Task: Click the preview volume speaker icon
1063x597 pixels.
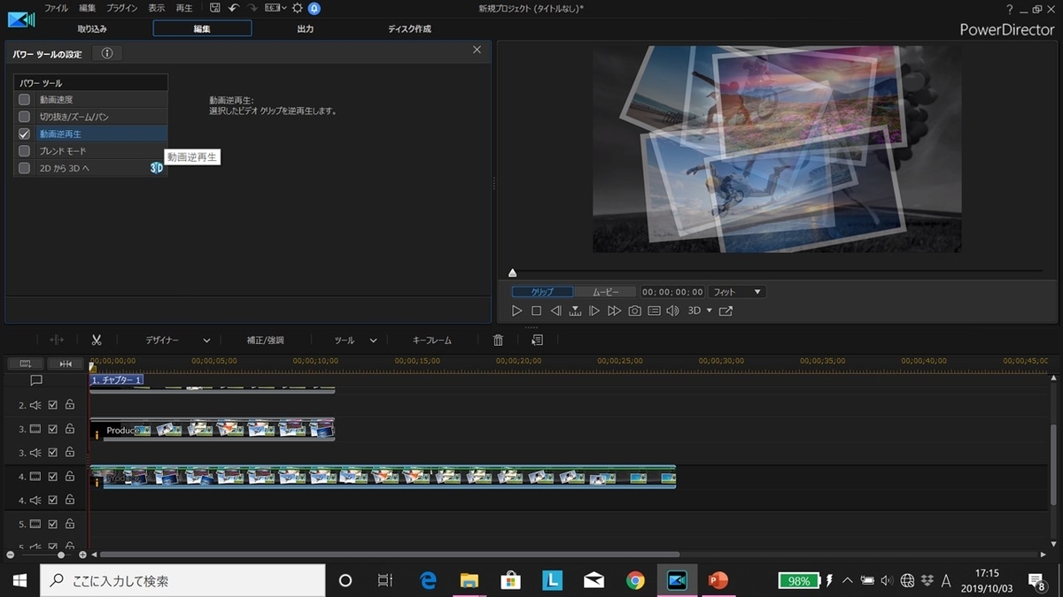Action: [672, 310]
